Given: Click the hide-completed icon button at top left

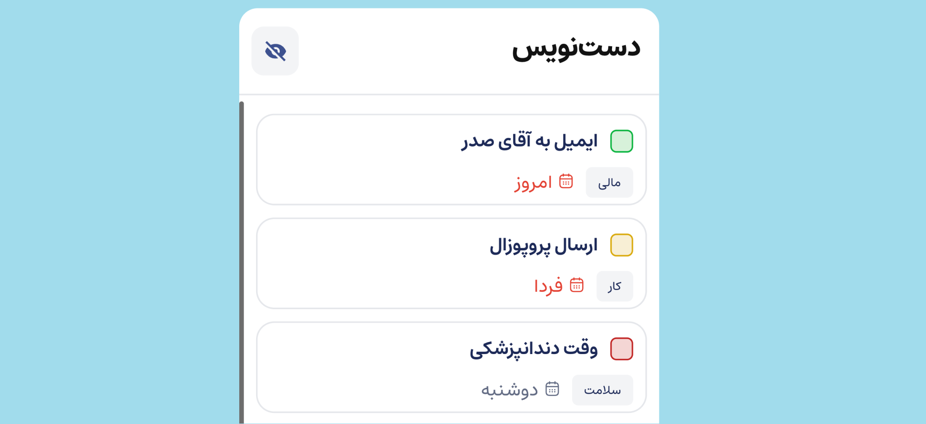Looking at the screenshot, I should coord(275,51).
